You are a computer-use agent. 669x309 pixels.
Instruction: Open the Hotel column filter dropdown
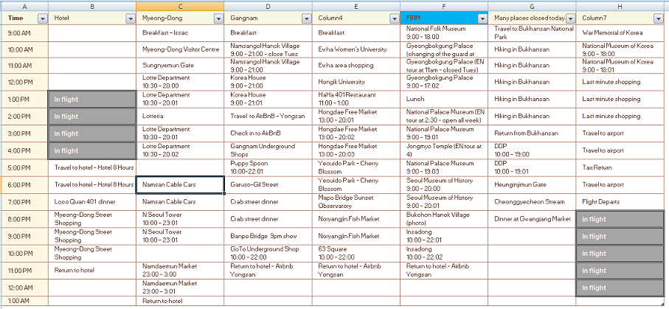(x=130, y=18)
